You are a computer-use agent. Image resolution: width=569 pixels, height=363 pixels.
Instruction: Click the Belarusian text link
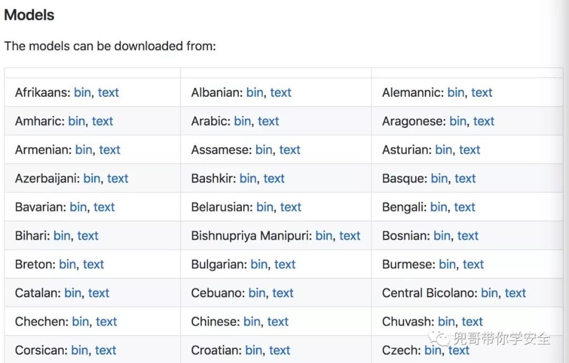point(290,207)
